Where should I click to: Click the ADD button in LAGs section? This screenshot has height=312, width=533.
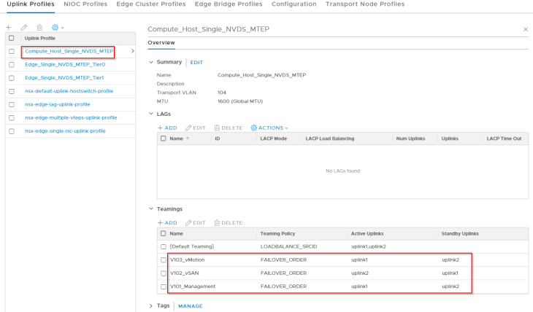pyautogui.click(x=167, y=128)
